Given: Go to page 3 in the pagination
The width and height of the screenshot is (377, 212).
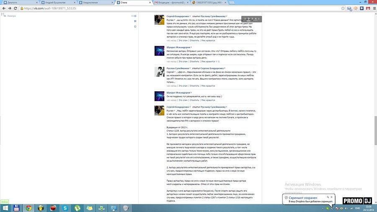Looking at the screenshot, I should [x=252, y=19].
